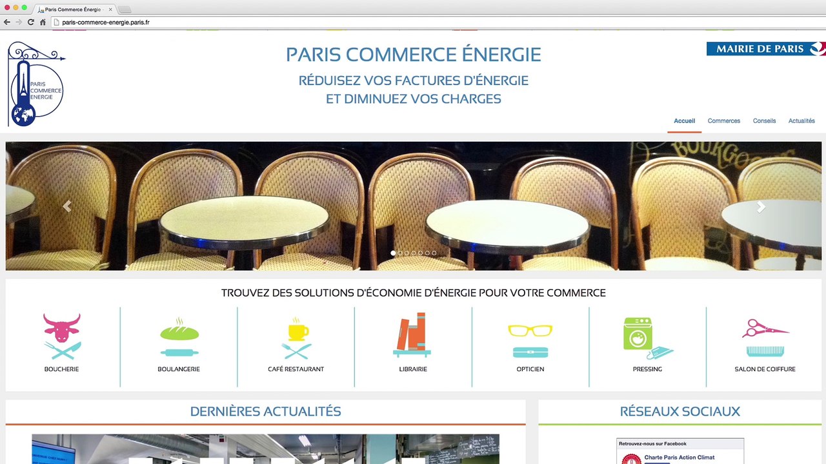826x464 pixels.
Task: Click the PARIS COMMERCE ÉNERGIE main title
Action: point(414,55)
